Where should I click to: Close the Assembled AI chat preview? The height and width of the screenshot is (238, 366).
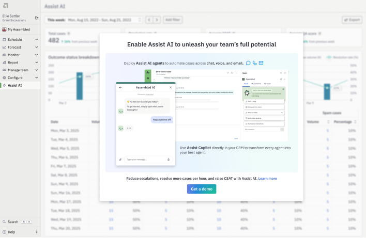(171, 88)
